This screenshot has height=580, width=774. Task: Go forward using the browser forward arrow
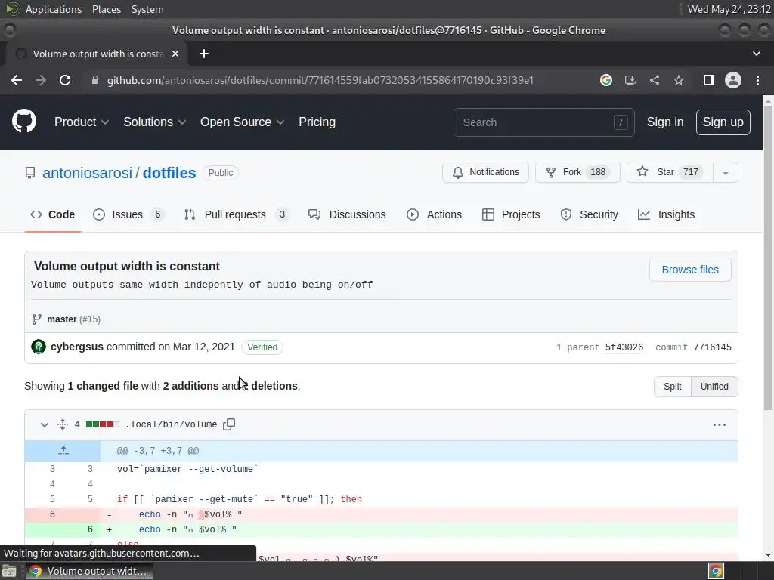[41, 80]
